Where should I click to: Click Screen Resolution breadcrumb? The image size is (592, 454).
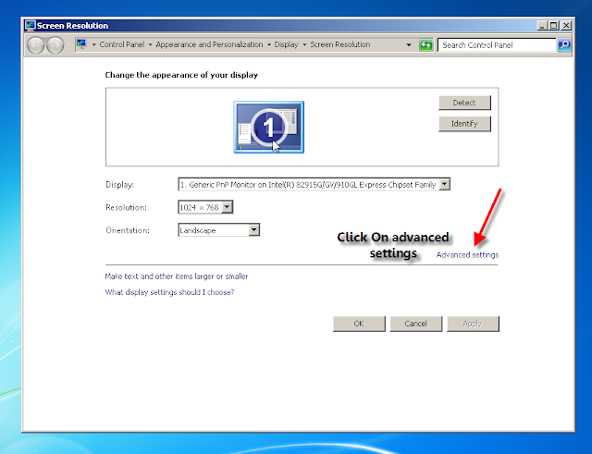coord(339,44)
